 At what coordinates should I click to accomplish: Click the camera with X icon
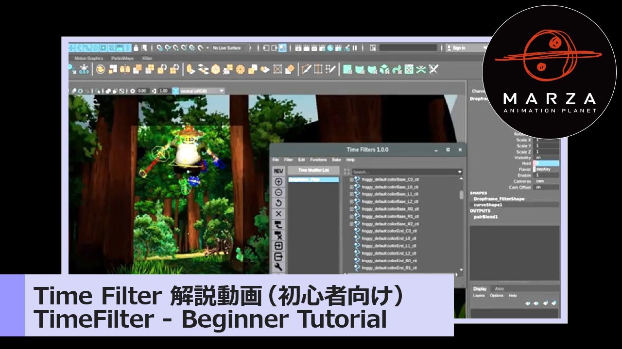[278, 235]
